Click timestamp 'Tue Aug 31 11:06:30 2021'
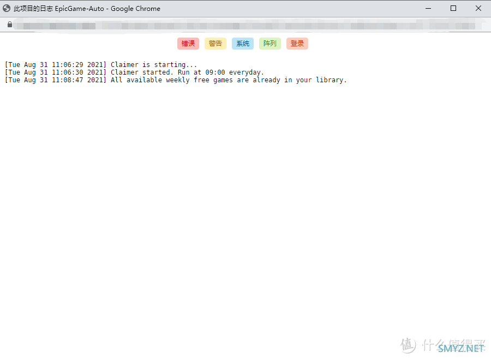 (x=56, y=72)
